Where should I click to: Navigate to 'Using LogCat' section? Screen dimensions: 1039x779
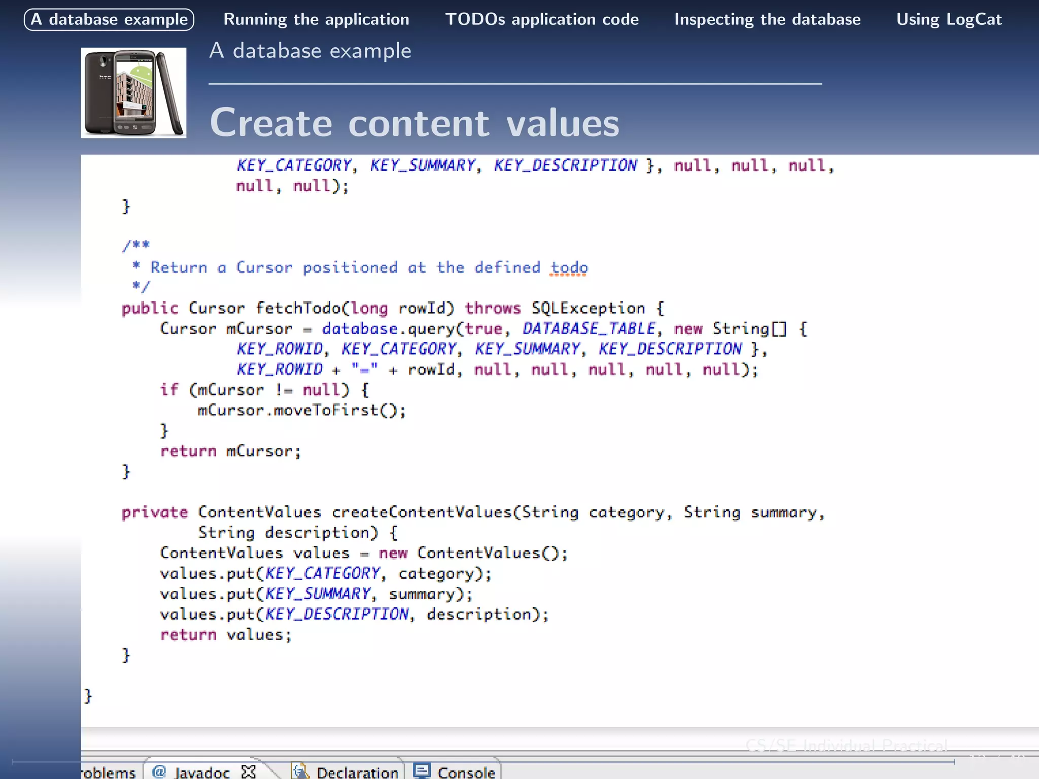coord(949,19)
